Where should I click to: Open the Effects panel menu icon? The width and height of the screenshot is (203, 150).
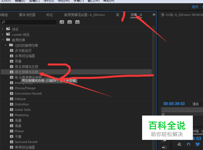pos(141,15)
